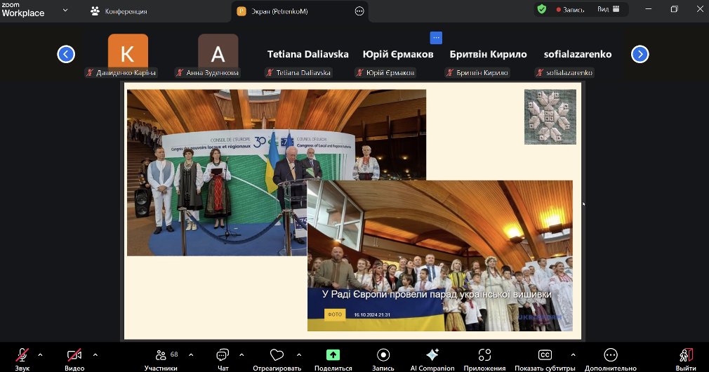This screenshot has height=372, width=709.
Task: Click Карина Давиденко's participant thumbnail
Action: tap(128, 54)
